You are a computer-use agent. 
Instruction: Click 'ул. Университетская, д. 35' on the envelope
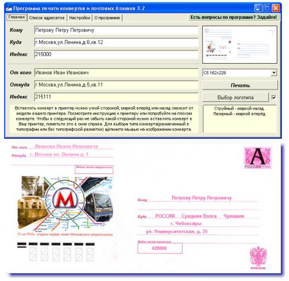(x=177, y=231)
